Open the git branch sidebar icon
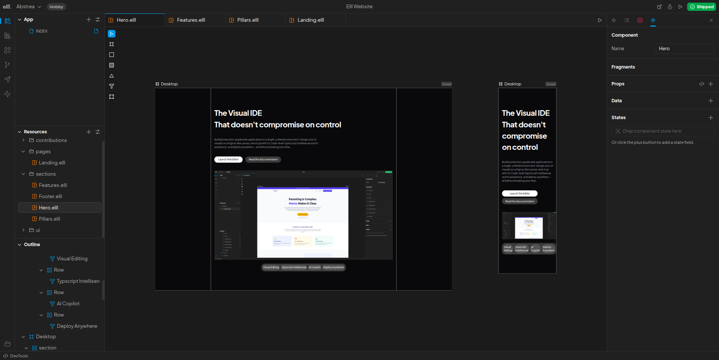This screenshot has height=360, width=719. click(7, 65)
